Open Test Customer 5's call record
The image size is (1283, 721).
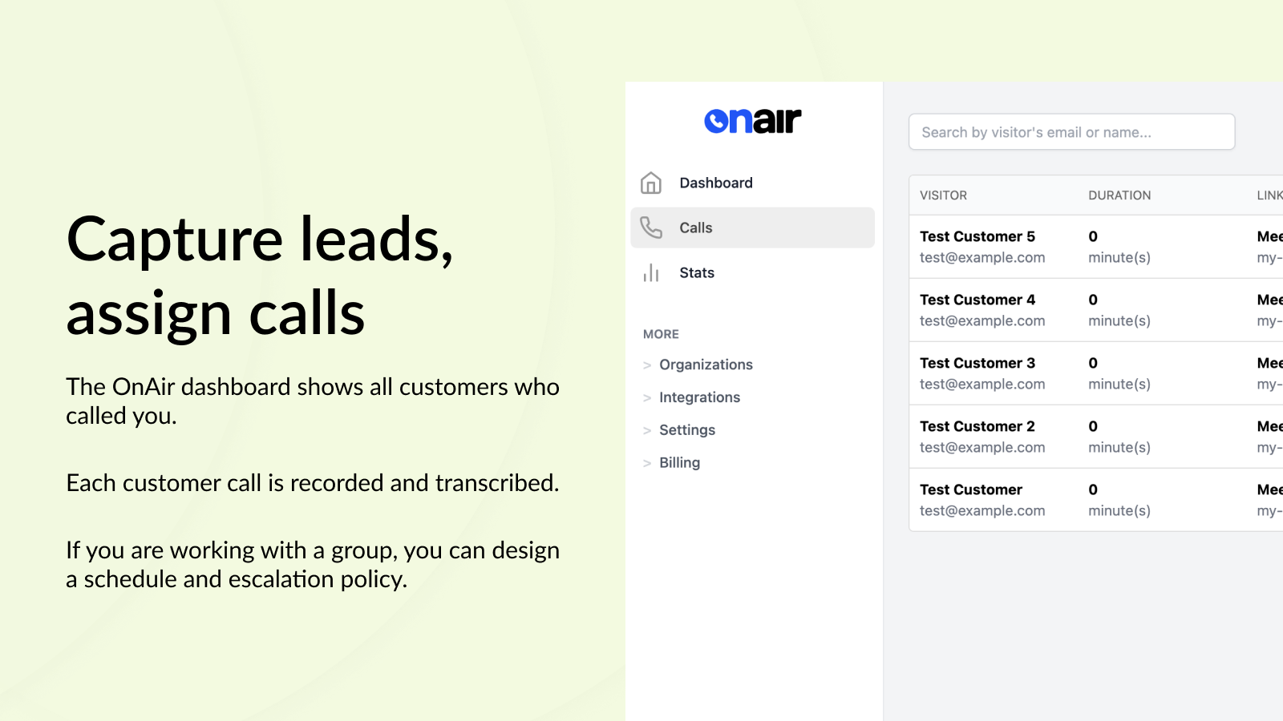pos(977,236)
